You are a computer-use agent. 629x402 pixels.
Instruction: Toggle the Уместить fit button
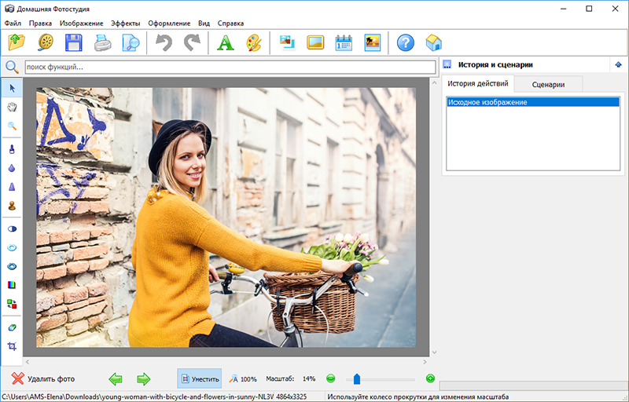(200, 378)
